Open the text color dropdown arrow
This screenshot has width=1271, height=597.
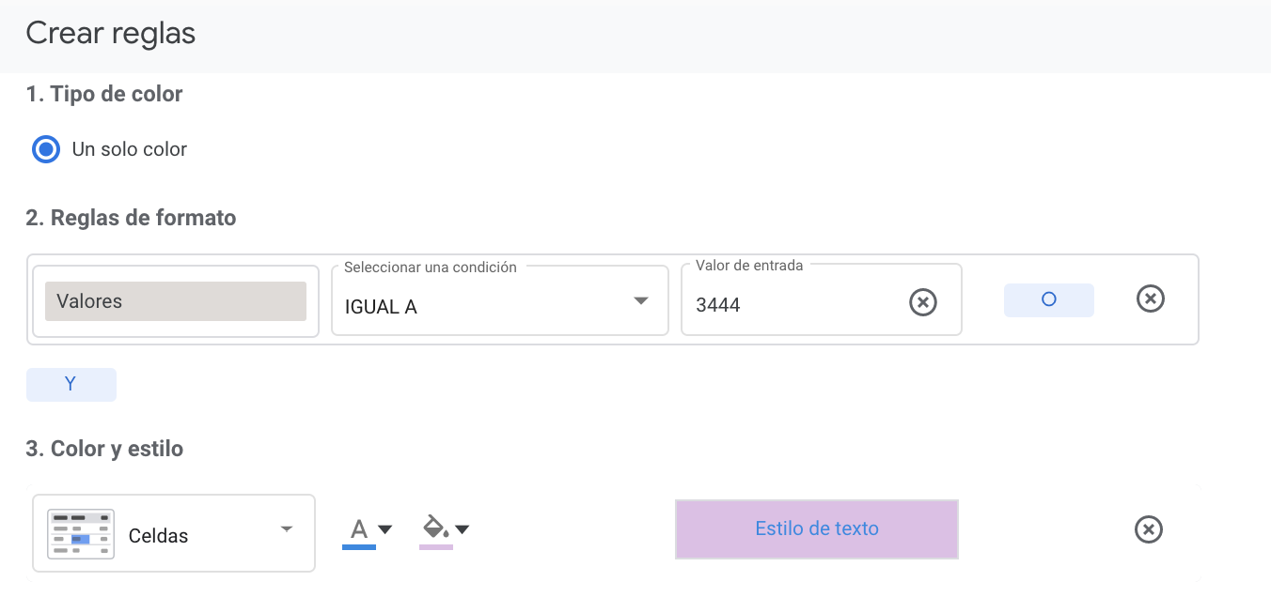(384, 529)
